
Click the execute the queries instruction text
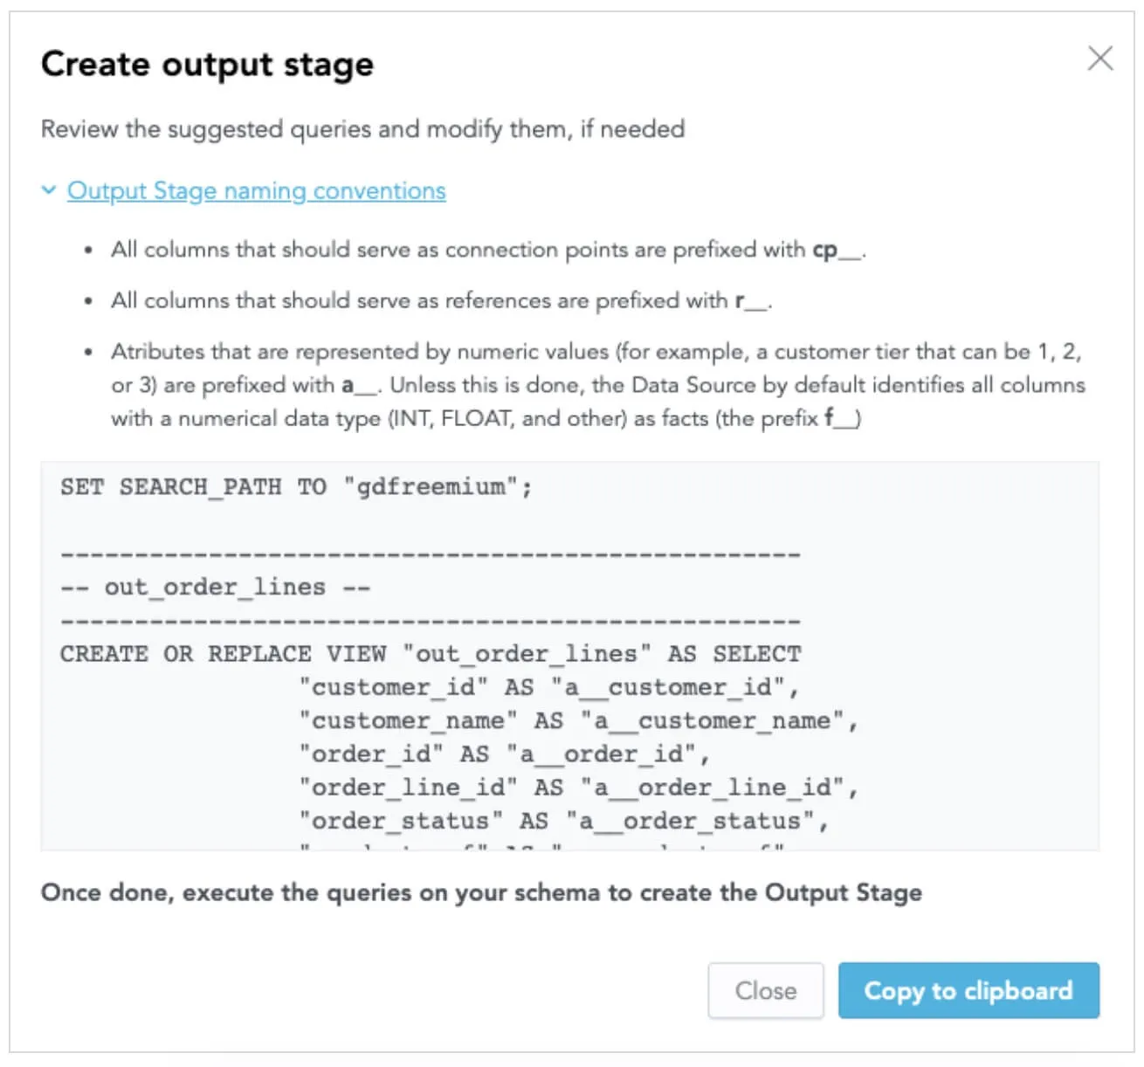[x=481, y=892]
